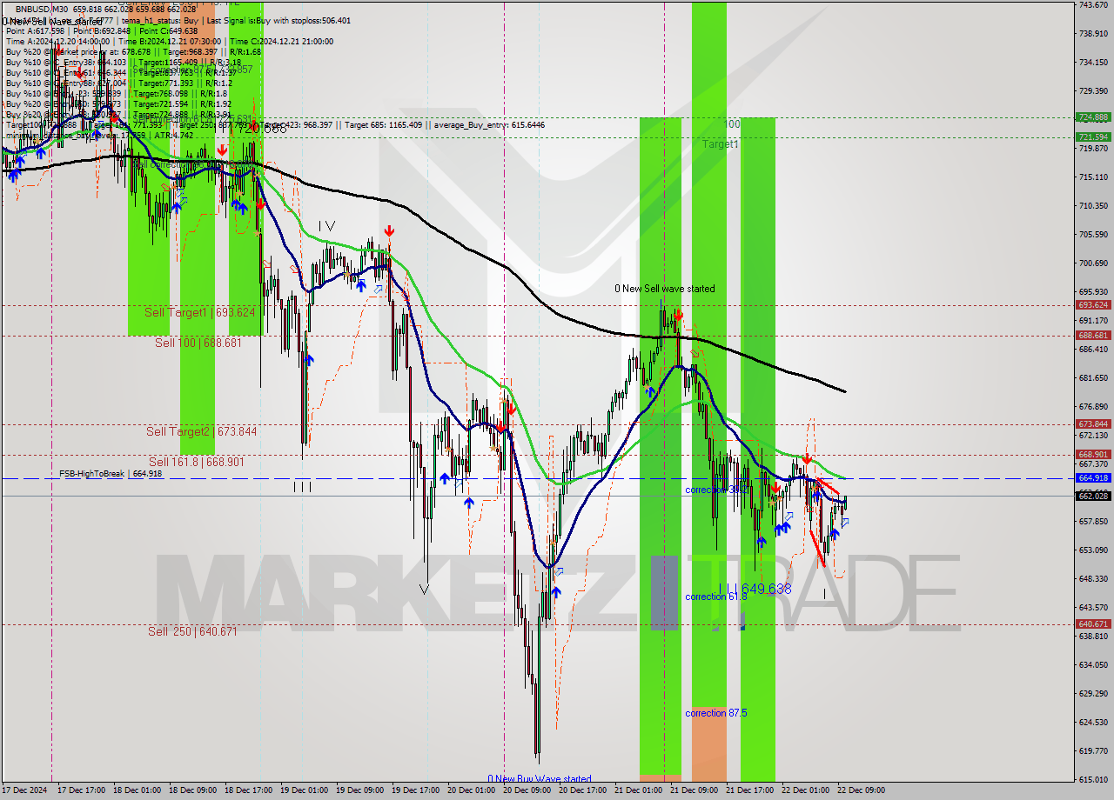Click the '18 Dec 09:00' time label
Image resolution: width=1114 pixels, height=800 pixels.
[195, 791]
